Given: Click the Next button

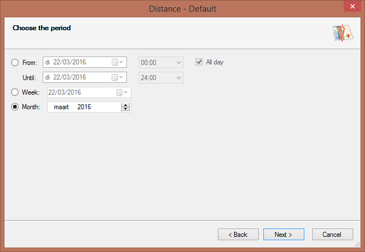Looking at the screenshot, I should 284,235.
